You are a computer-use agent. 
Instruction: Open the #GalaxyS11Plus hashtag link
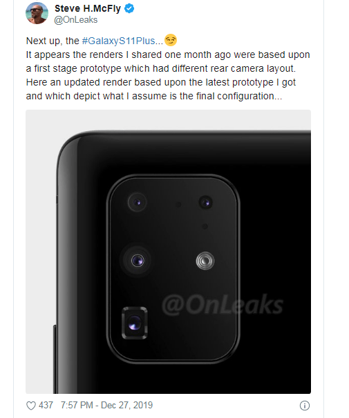(122, 41)
